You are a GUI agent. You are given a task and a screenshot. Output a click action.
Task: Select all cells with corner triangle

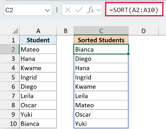coord(15,31)
